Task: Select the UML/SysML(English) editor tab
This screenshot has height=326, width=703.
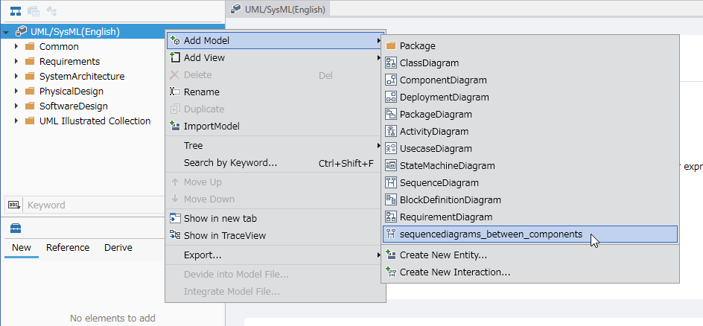Action: click(x=278, y=9)
